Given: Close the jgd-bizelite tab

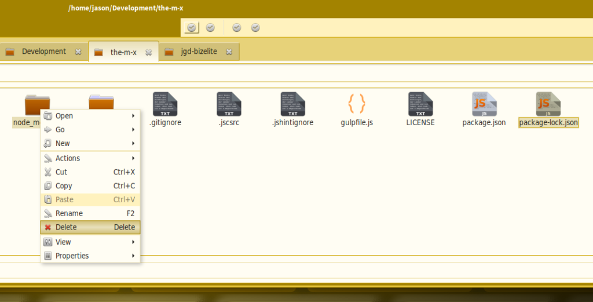Looking at the screenshot, I should pyautogui.click(x=229, y=52).
